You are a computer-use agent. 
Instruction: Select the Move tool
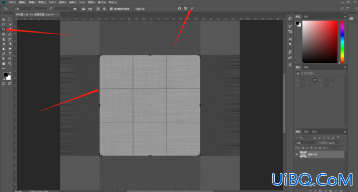point(4,19)
